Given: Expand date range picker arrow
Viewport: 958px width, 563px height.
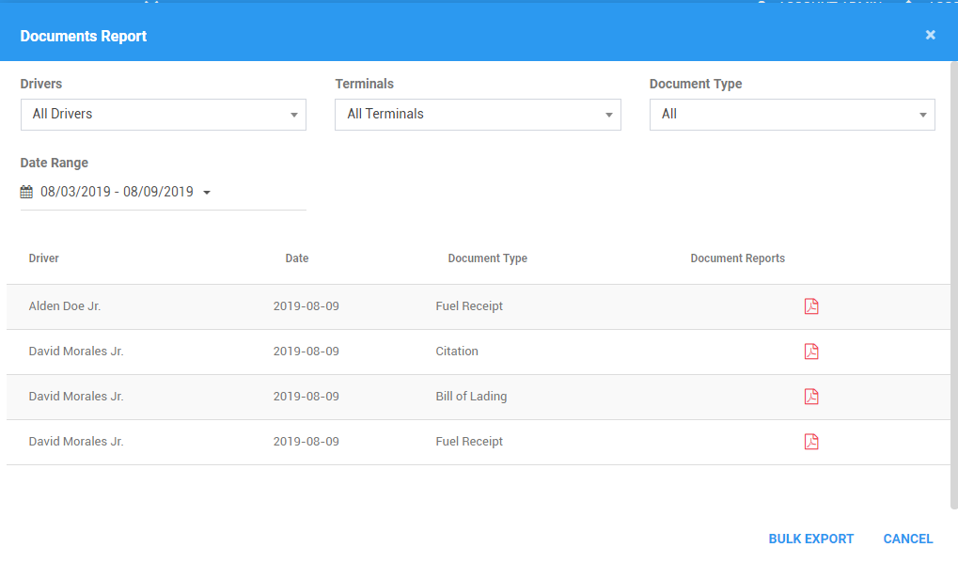Looking at the screenshot, I should pyautogui.click(x=207, y=193).
